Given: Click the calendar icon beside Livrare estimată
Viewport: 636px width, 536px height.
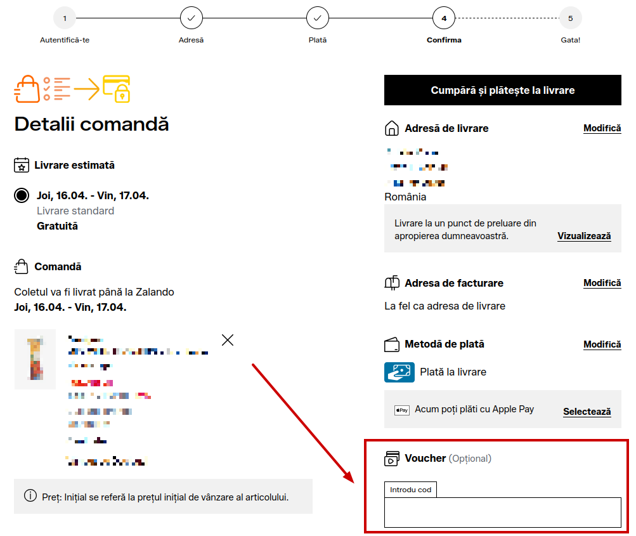Looking at the screenshot, I should [22, 165].
